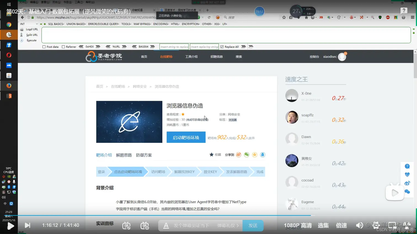Send the danmaku with 发送 button
This screenshot has height=234, width=417.
tap(253, 225)
